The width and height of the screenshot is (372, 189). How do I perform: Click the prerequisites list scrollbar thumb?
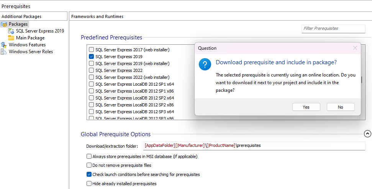[x=362, y=80]
